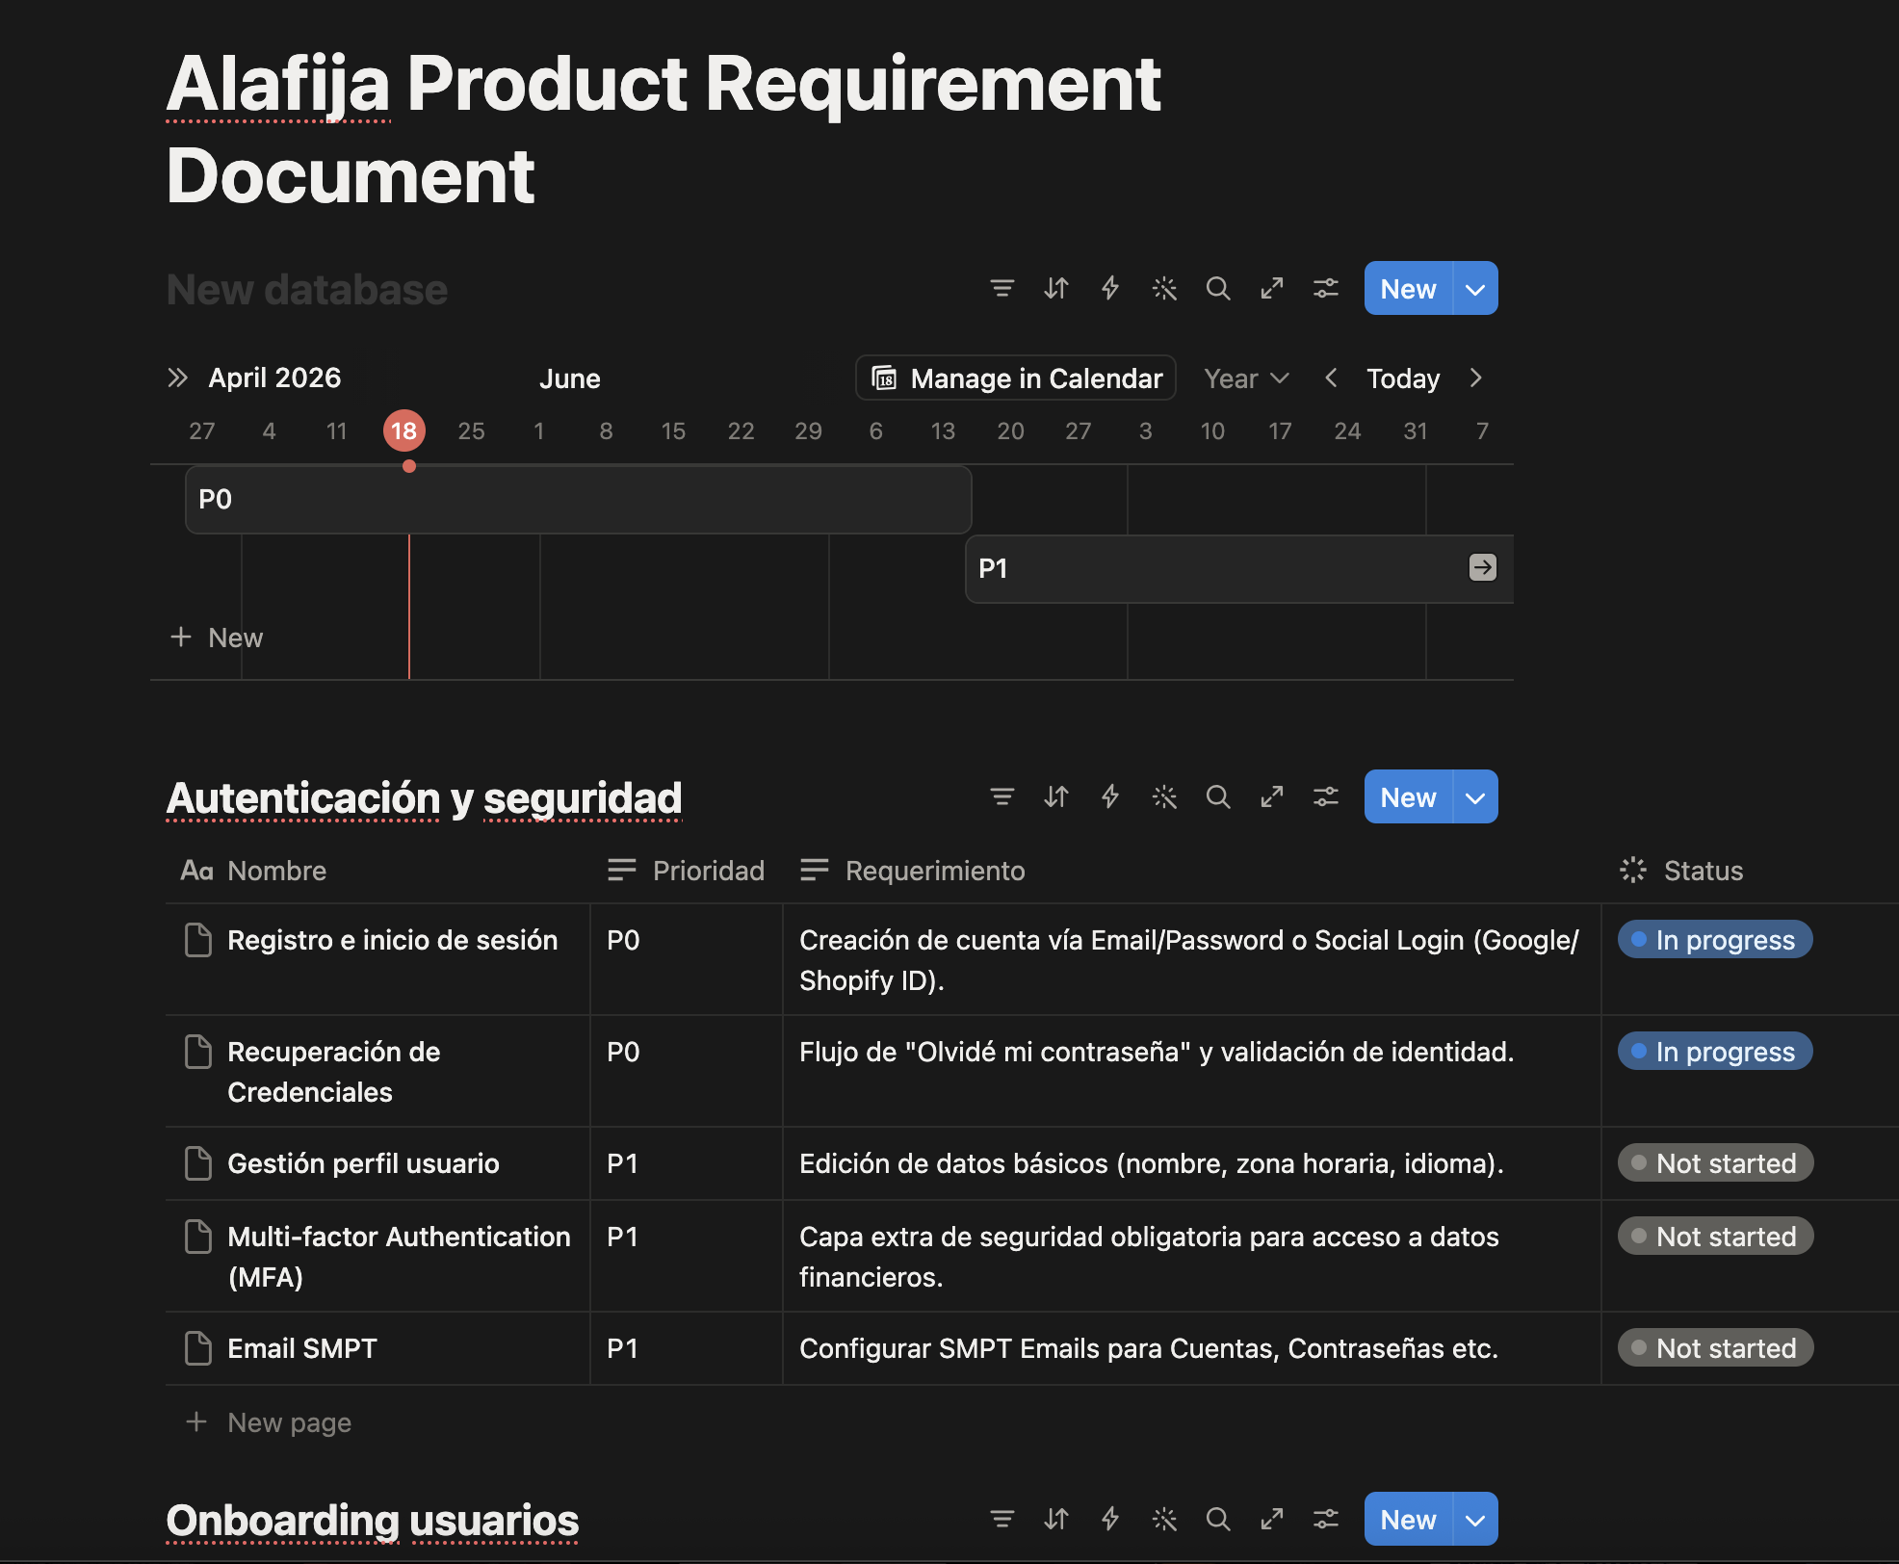Open automations for Onboarding usuarios
The image size is (1899, 1564).
pyautogui.click(x=1110, y=1519)
